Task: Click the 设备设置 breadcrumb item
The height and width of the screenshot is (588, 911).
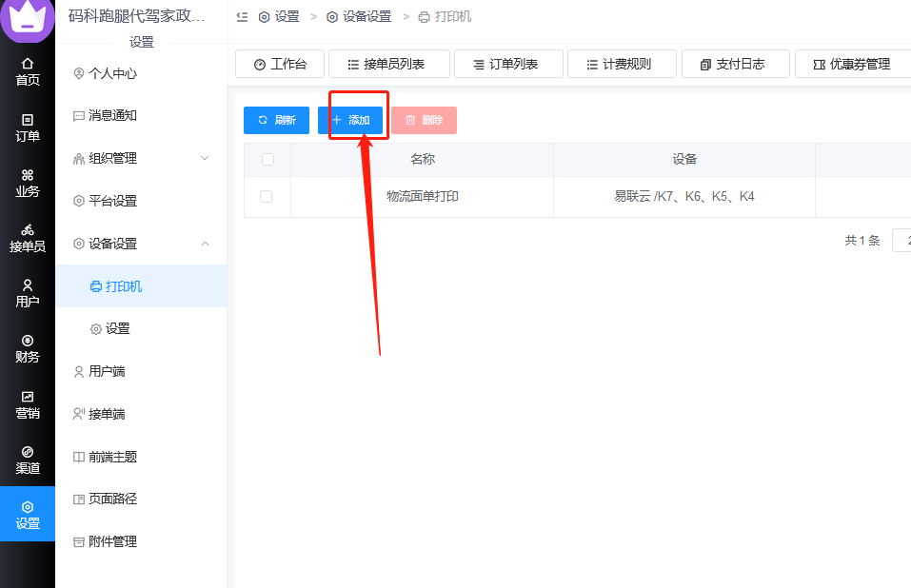Action: (x=360, y=17)
